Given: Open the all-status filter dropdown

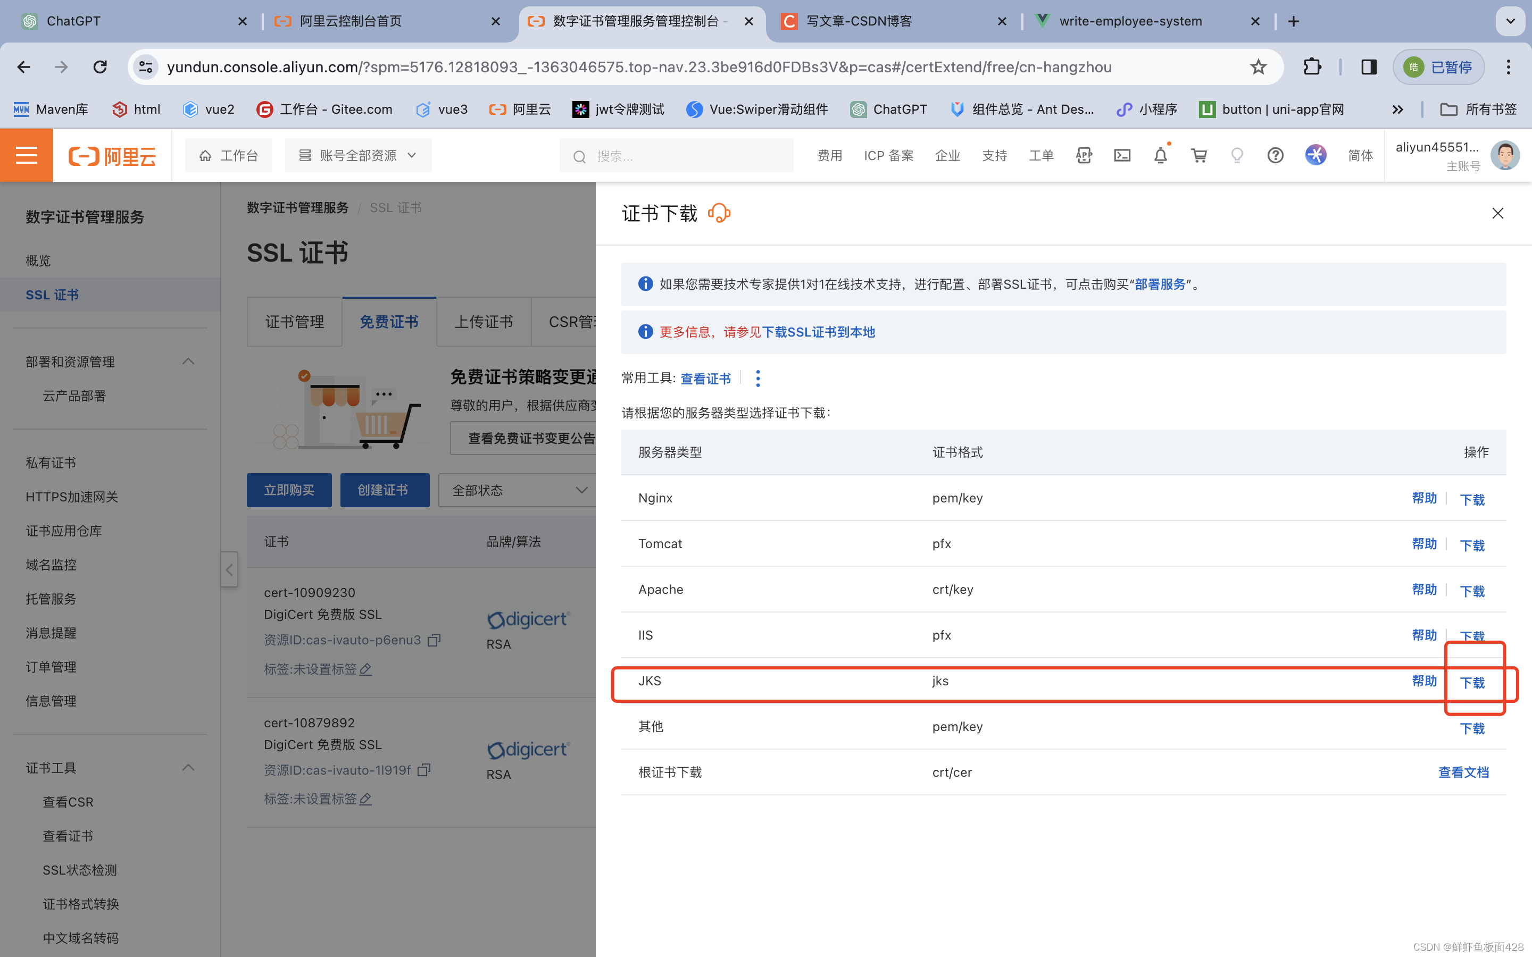Looking at the screenshot, I should pyautogui.click(x=519, y=491).
